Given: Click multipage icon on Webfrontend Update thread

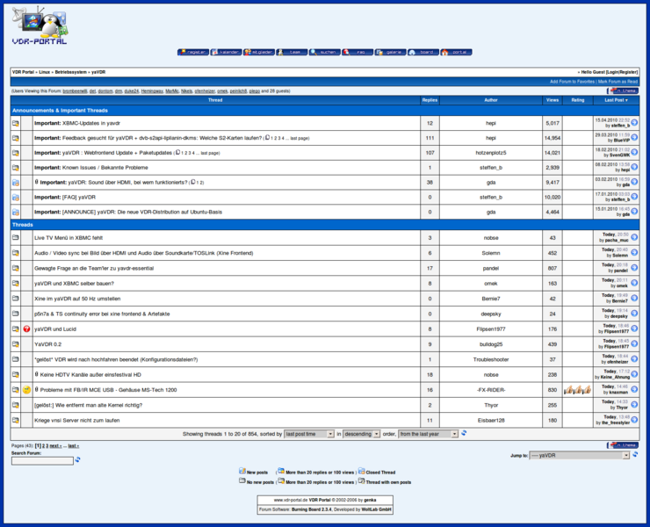Looking at the screenshot, I should click(x=177, y=152).
